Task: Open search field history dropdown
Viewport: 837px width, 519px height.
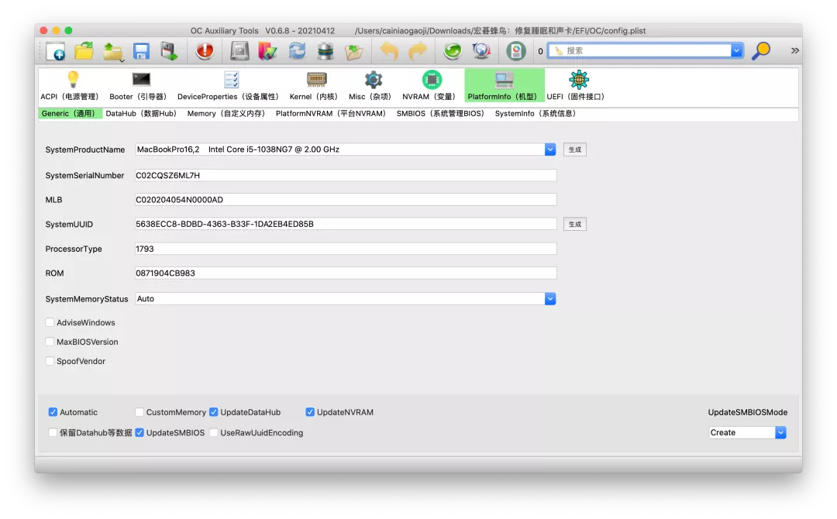Action: 737,50
